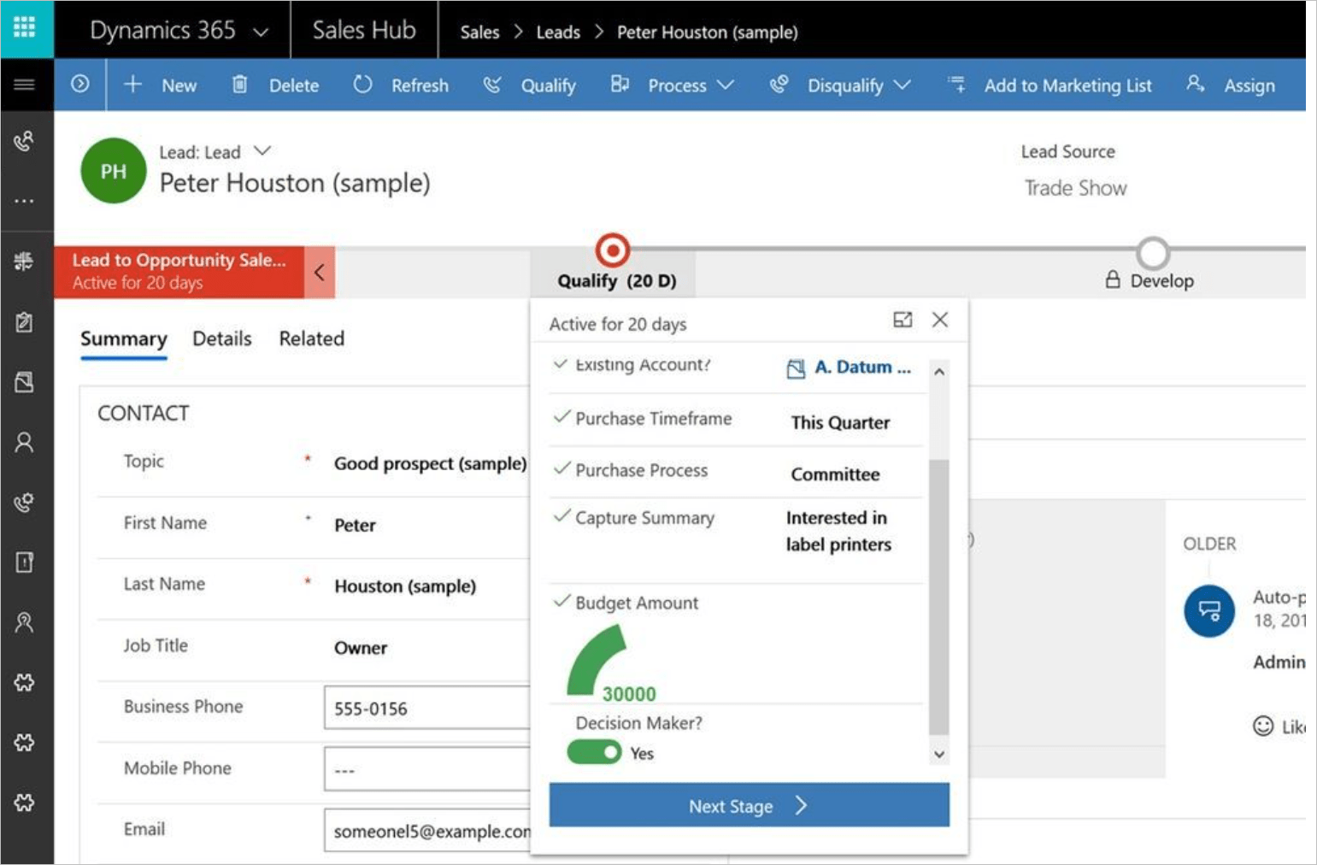The image size is (1317, 865).
Task: Open the sidebar ellipsis more icon
Action: 25,201
